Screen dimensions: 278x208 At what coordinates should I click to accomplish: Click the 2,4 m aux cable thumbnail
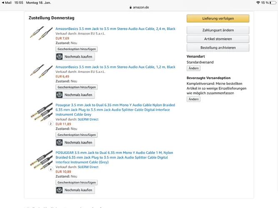(41, 33)
